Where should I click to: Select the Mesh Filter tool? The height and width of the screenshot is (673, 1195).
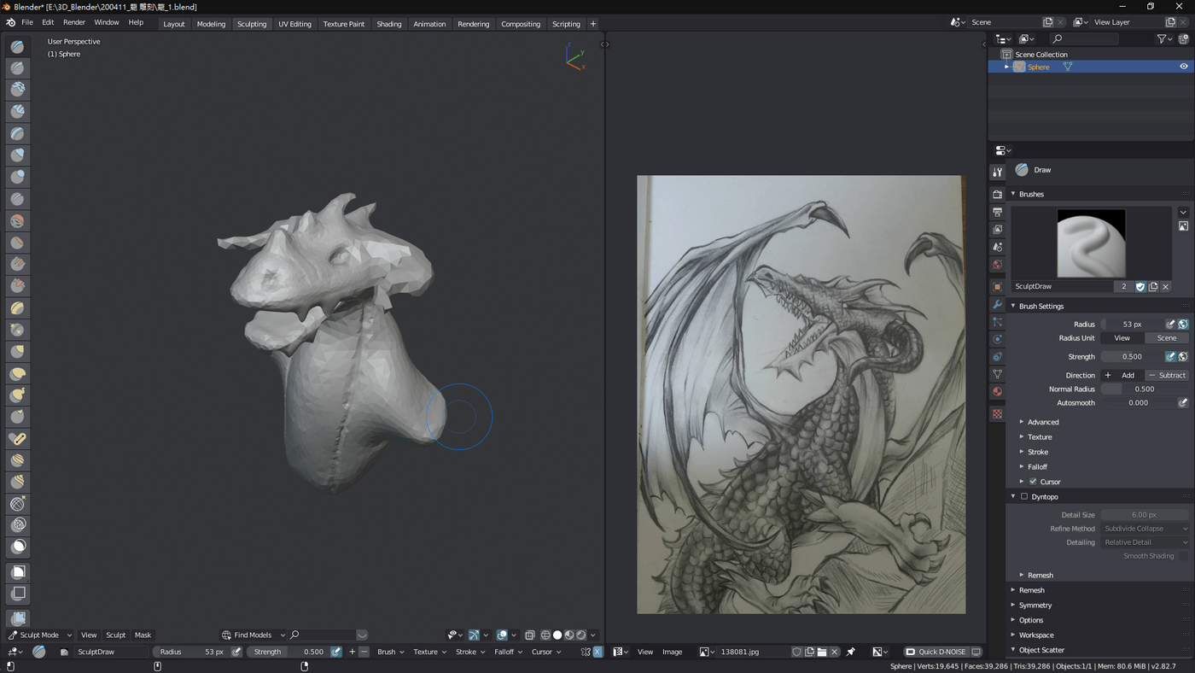(x=18, y=617)
